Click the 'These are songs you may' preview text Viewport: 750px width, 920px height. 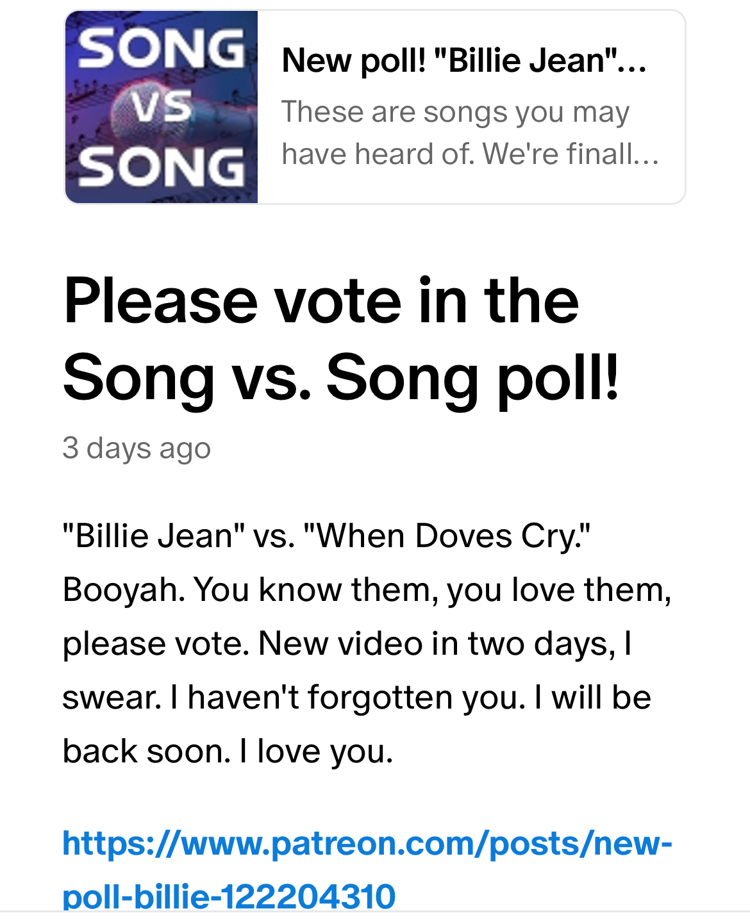pos(455,111)
